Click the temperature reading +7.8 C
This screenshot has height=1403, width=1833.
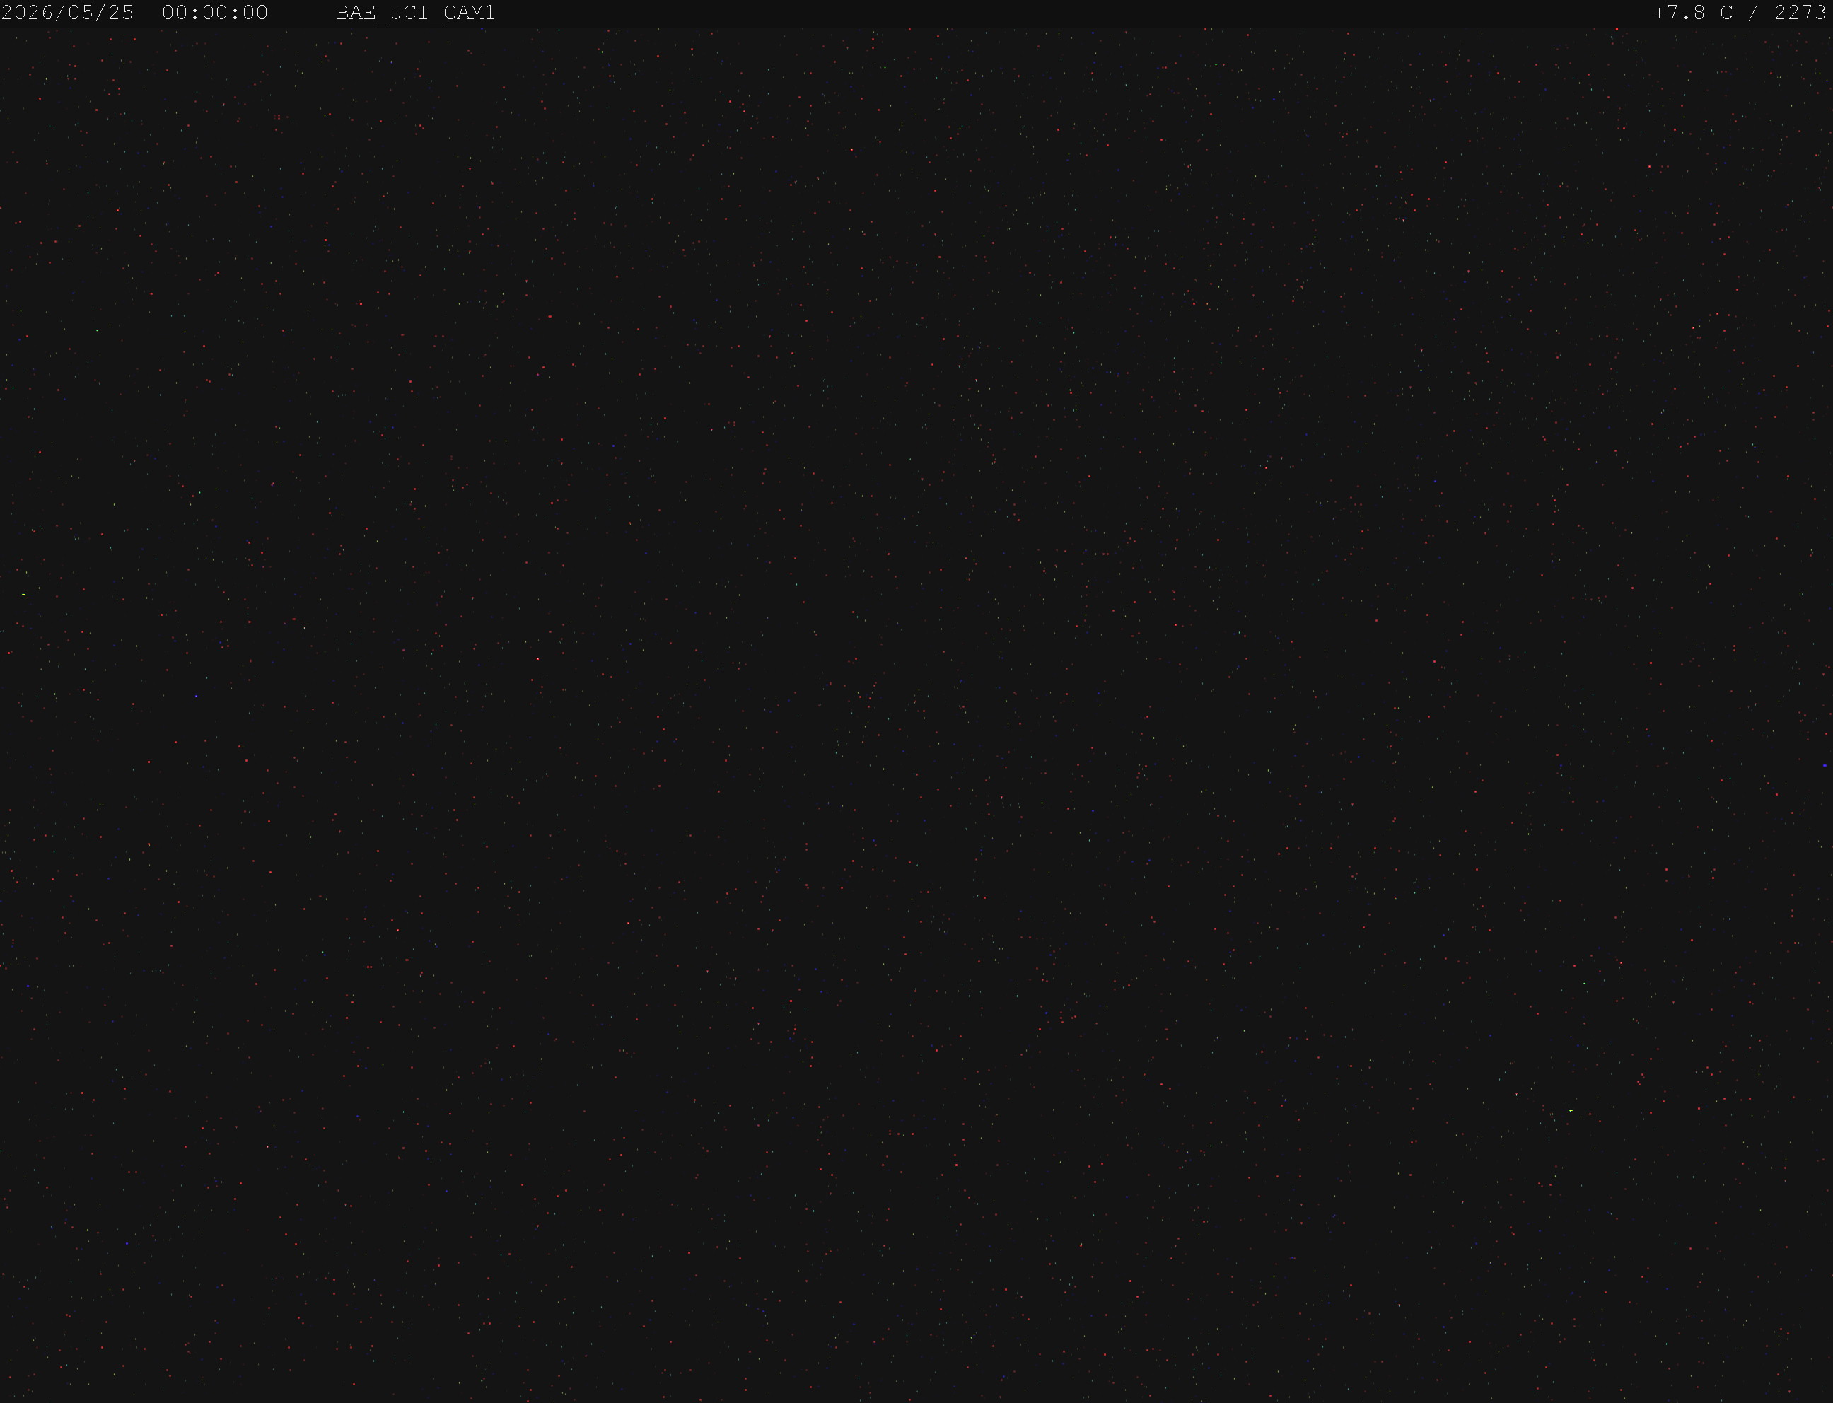[1694, 13]
